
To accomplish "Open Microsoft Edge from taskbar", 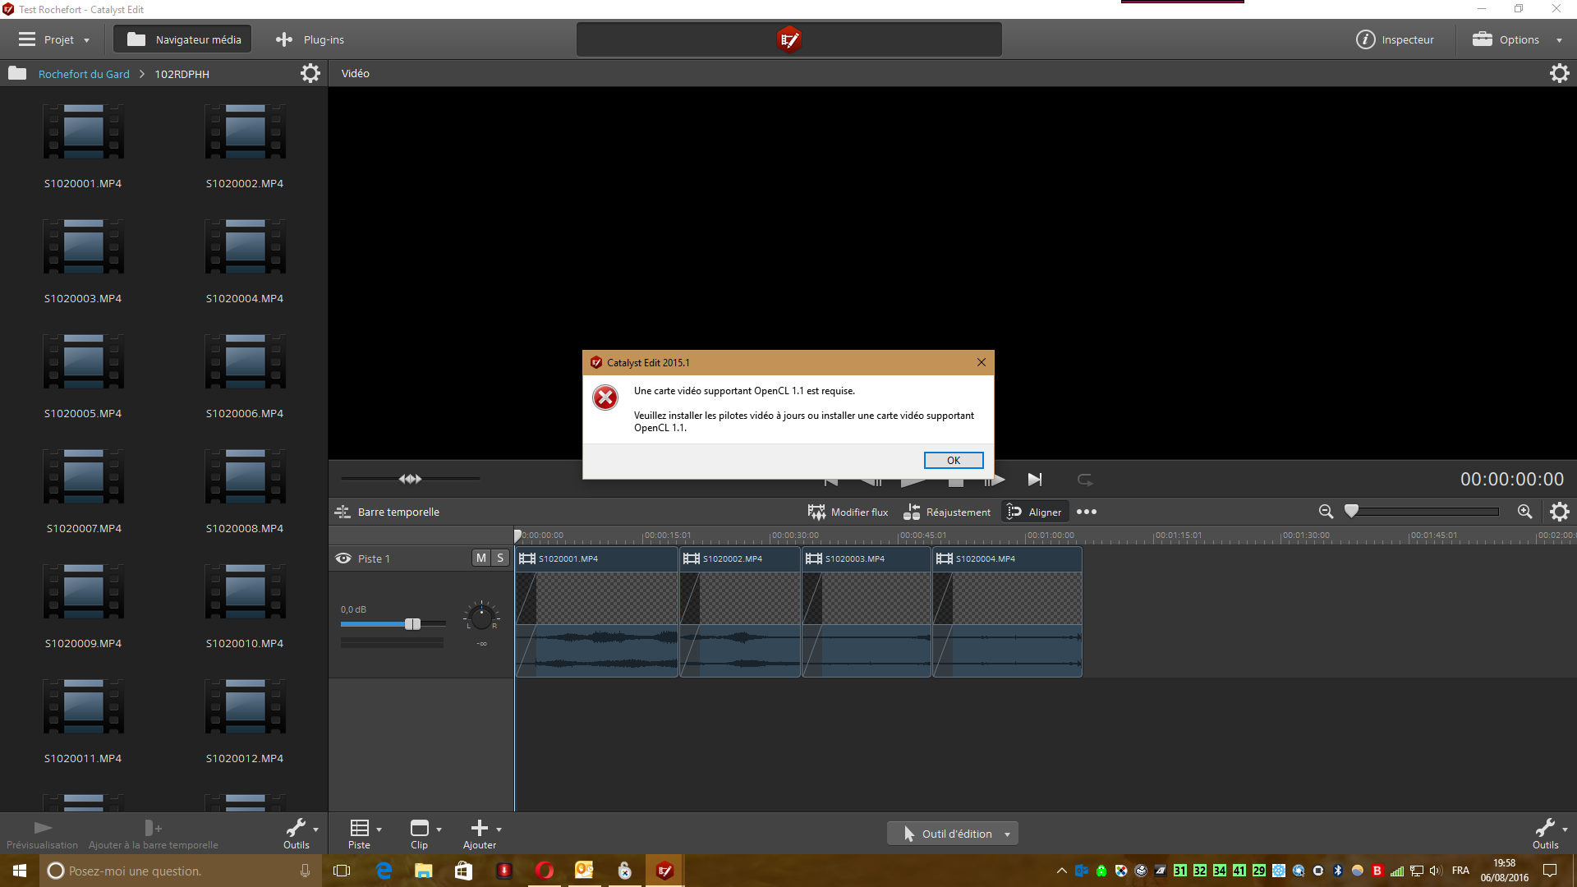I will (x=384, y=871).
